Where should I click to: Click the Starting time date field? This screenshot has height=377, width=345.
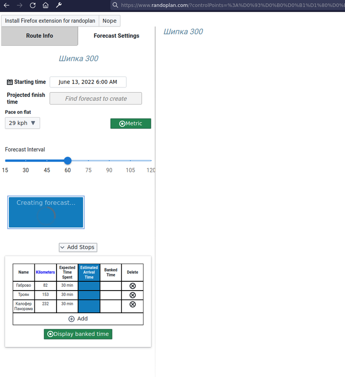(88, 82)
